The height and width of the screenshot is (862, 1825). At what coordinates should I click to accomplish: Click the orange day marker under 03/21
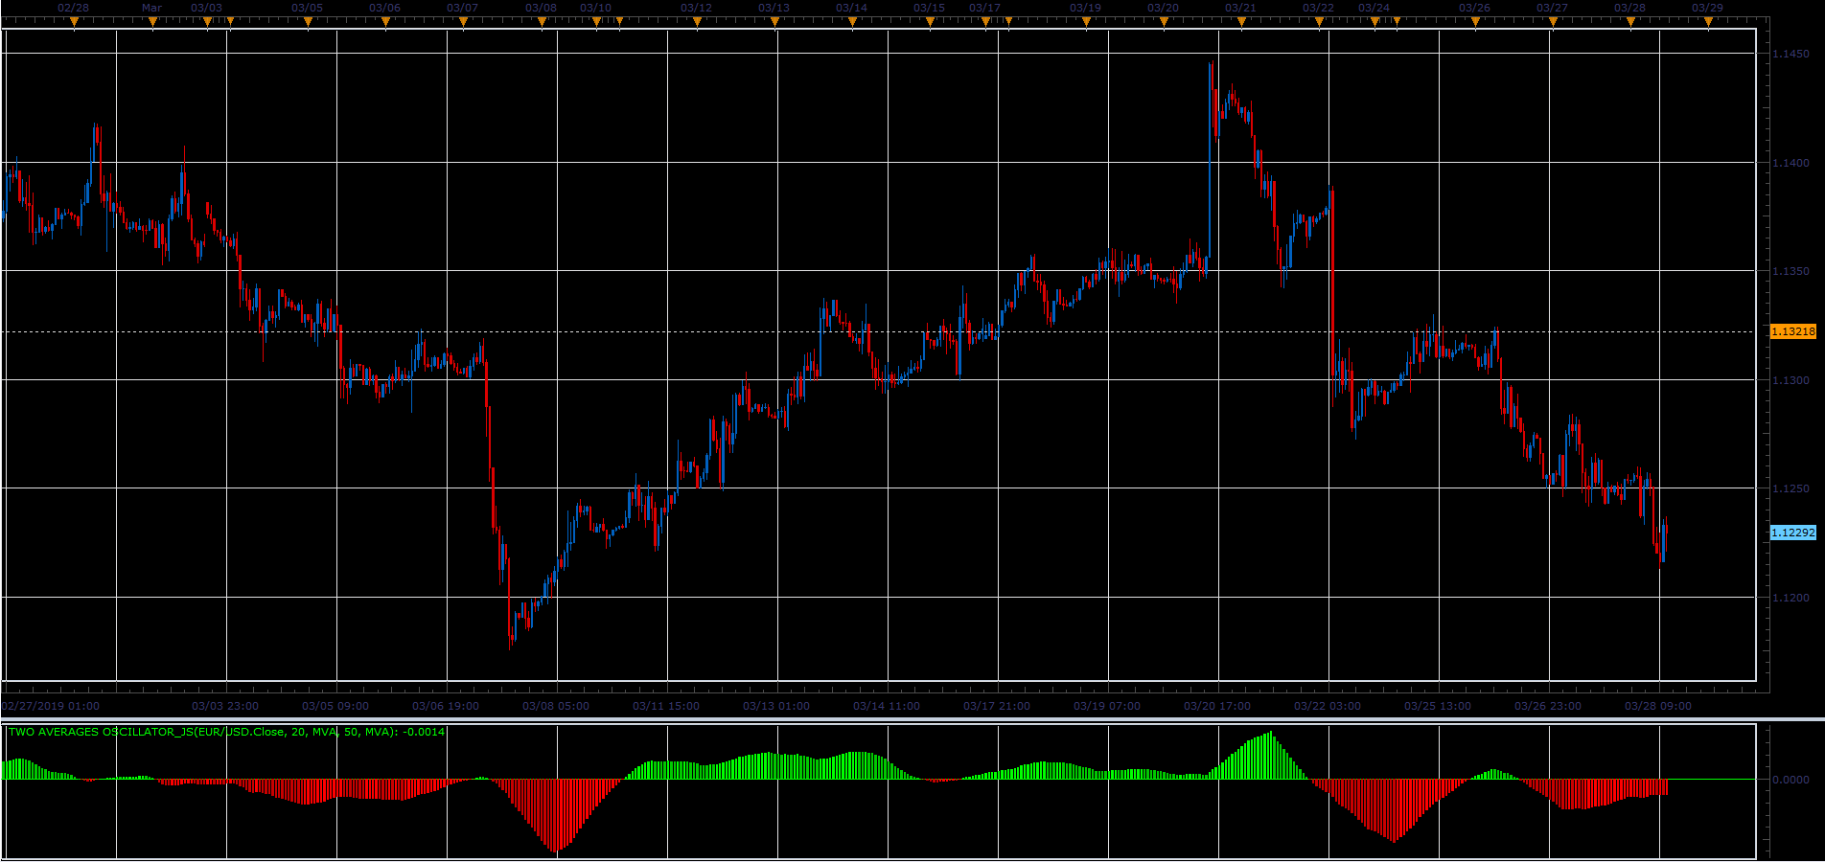pyautogui.click(x=1241, y=22)
